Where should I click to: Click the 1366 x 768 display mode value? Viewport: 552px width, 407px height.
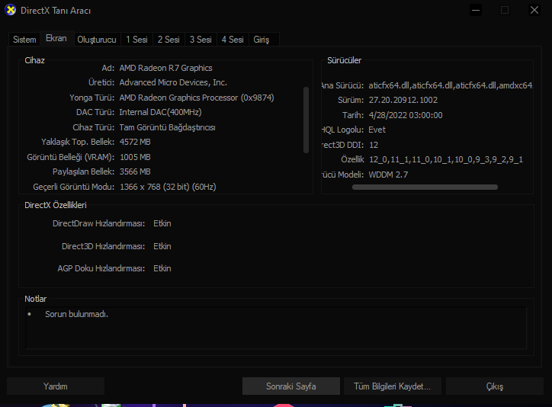[x=168, y=187]
